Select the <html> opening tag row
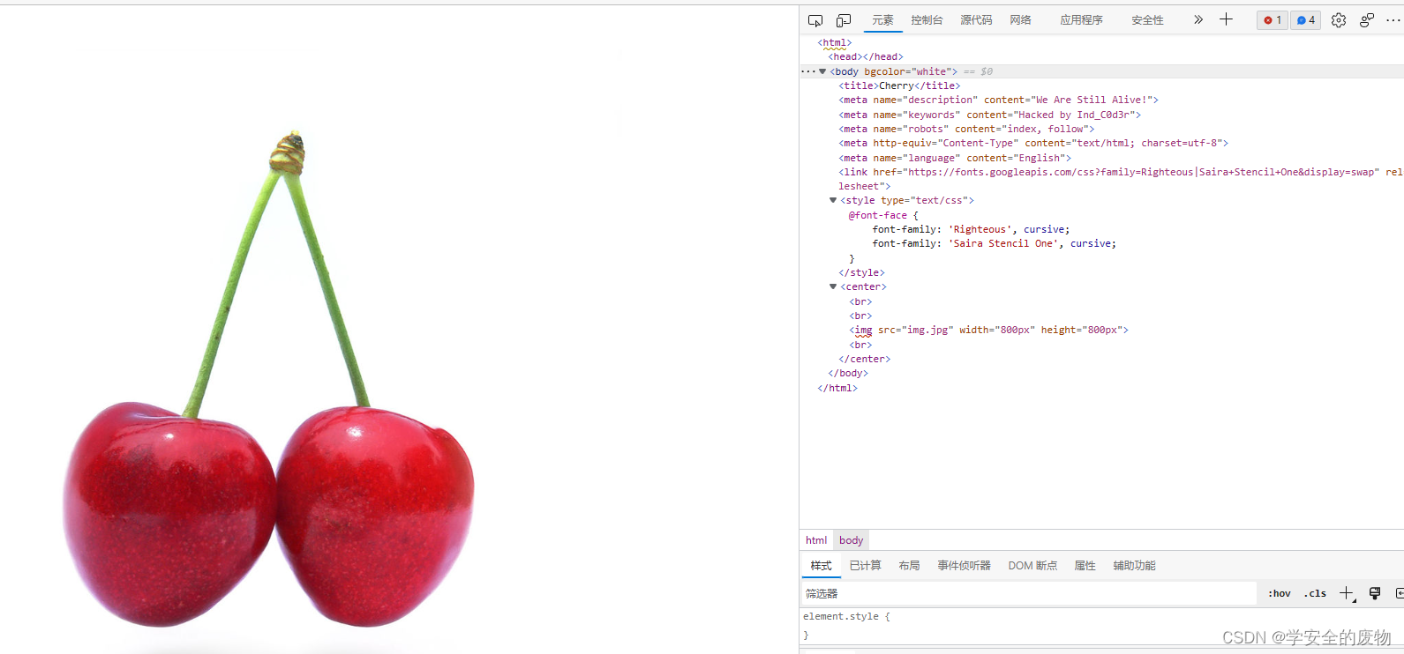 [835, 42]
